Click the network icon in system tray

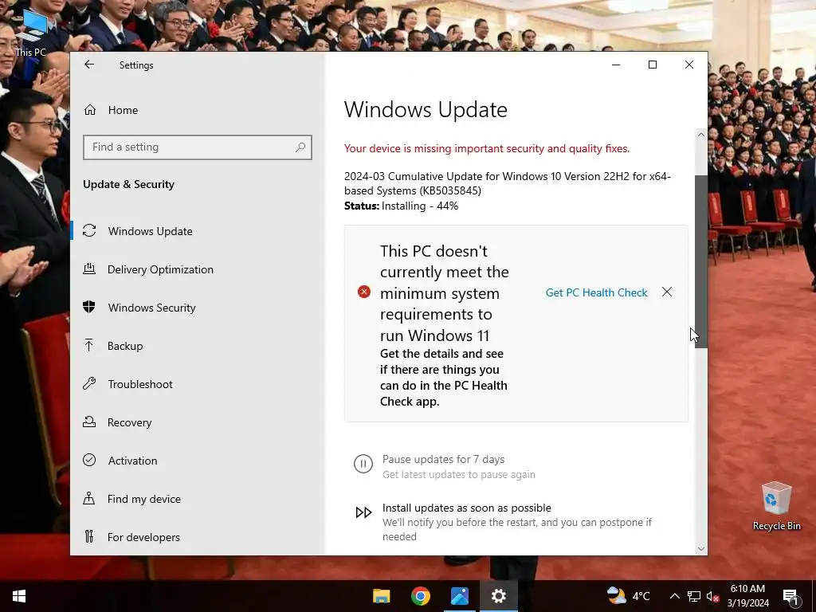pyautogui.click(x=694, y=596)
